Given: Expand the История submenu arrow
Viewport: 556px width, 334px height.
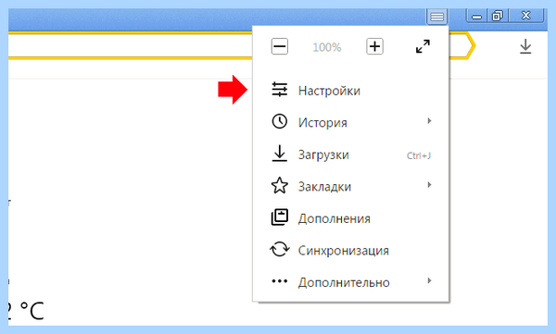Looking at the screenshot, I should tap(429, 121).
